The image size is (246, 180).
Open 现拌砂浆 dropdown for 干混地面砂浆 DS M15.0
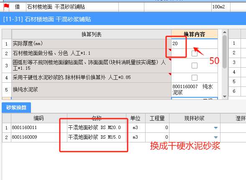pyautogui.click(x=216, y=137)
